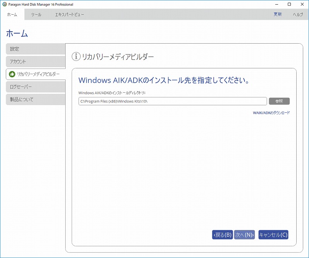Click the green thumbs-up icon in sidebar

click(12, 74)
